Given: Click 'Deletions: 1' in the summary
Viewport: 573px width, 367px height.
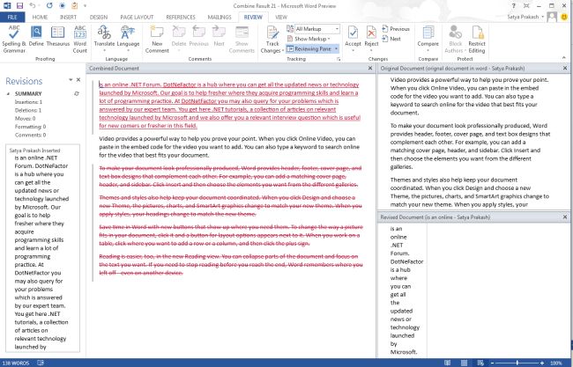Looking at the screenshot, I should [28, 110].
